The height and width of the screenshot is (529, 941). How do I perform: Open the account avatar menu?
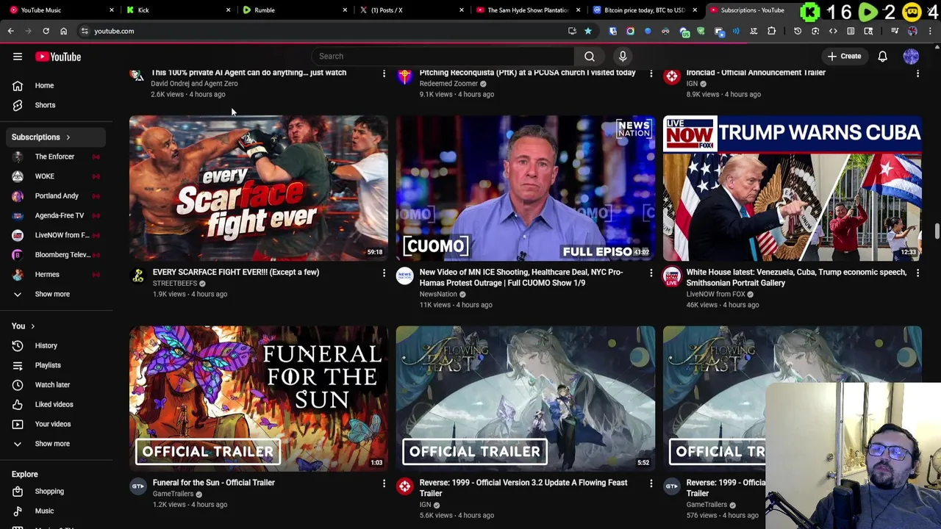click(x=911, y=56)
